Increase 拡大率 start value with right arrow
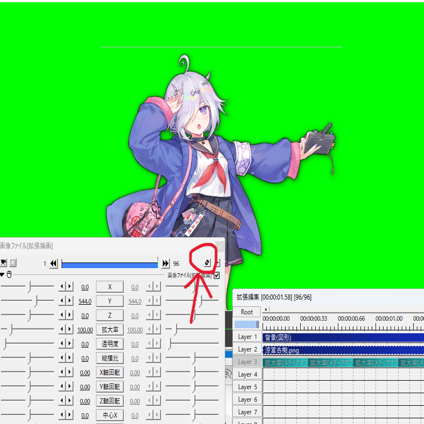424x424 pixels. point(70,329)
